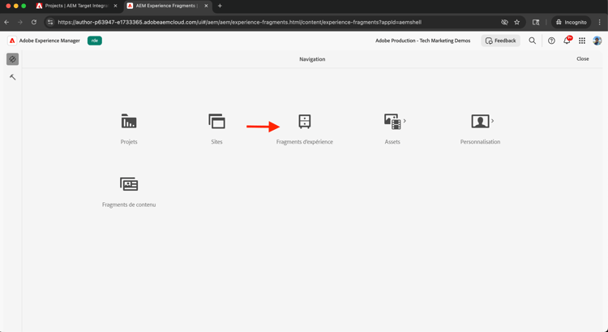The image size is (608, 332).
Task: Open the Fragments d'expérience cabinet icon
Action: coord(304,121)
